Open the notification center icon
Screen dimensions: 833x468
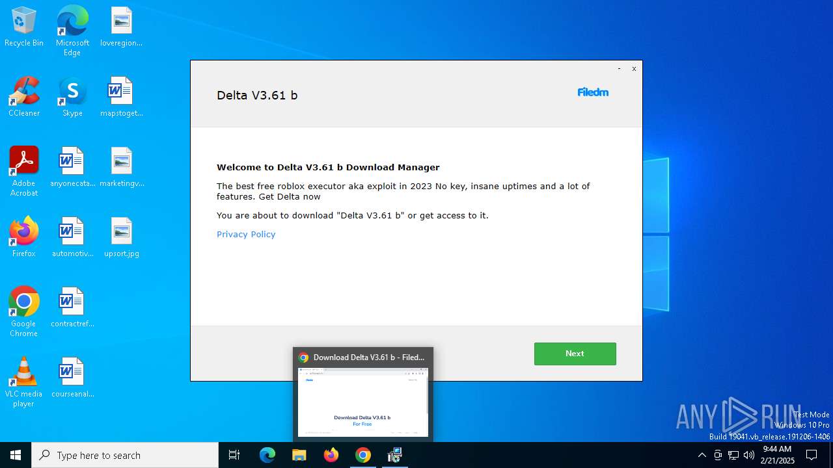[812, 455]
